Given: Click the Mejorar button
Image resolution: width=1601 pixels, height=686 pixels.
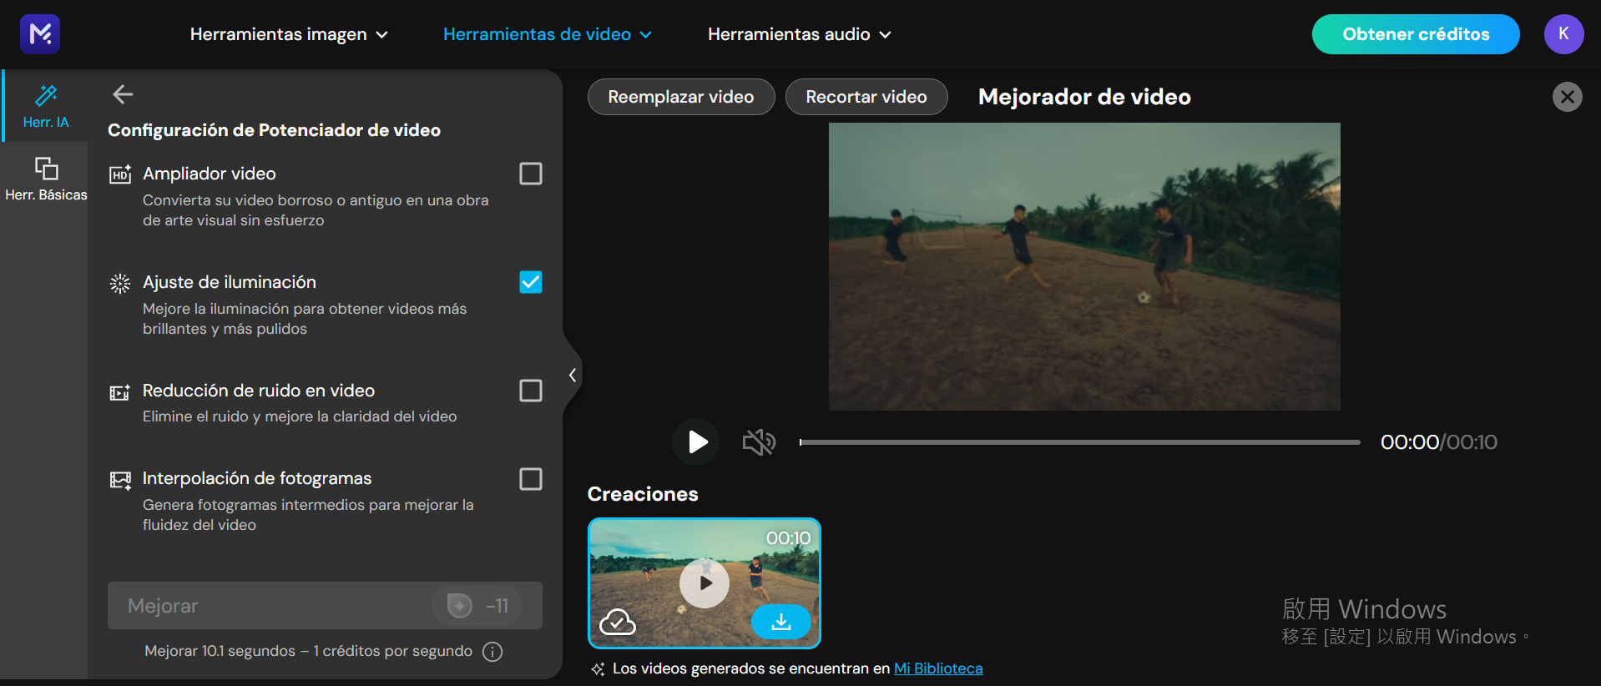Looking at the screenshot, I should [325, 605].
